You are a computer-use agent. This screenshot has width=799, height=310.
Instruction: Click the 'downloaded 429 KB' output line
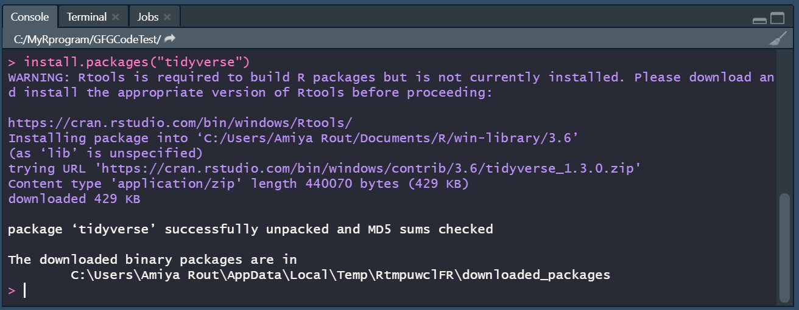click(x=74, y=199)
